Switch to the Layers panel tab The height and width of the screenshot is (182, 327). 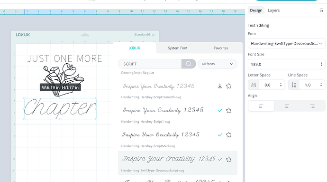click(x=273, y=10)
